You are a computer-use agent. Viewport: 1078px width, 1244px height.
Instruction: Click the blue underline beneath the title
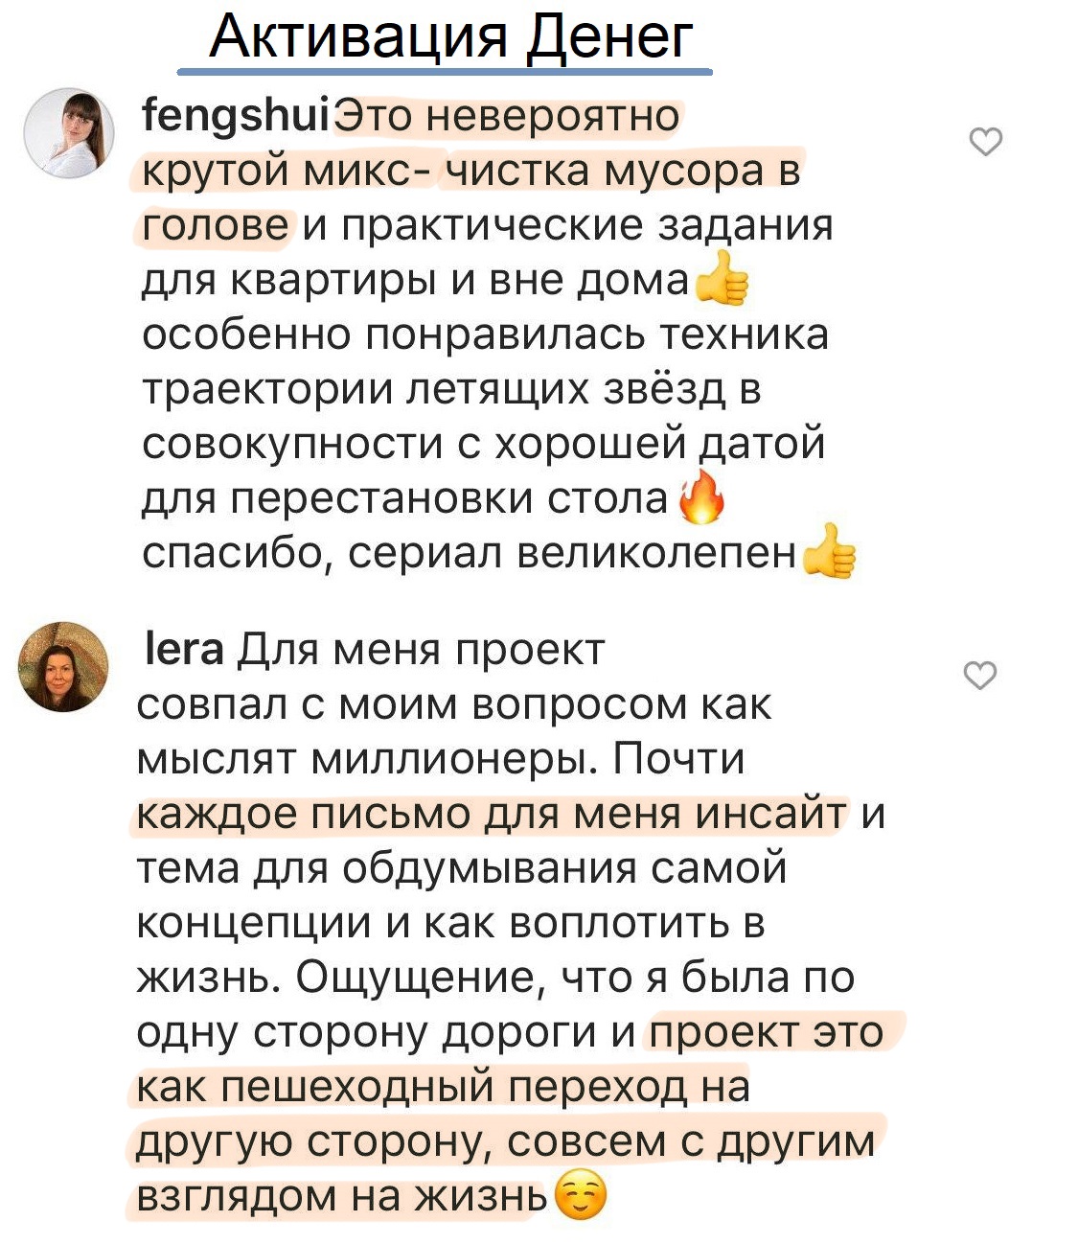coord(445,72)
